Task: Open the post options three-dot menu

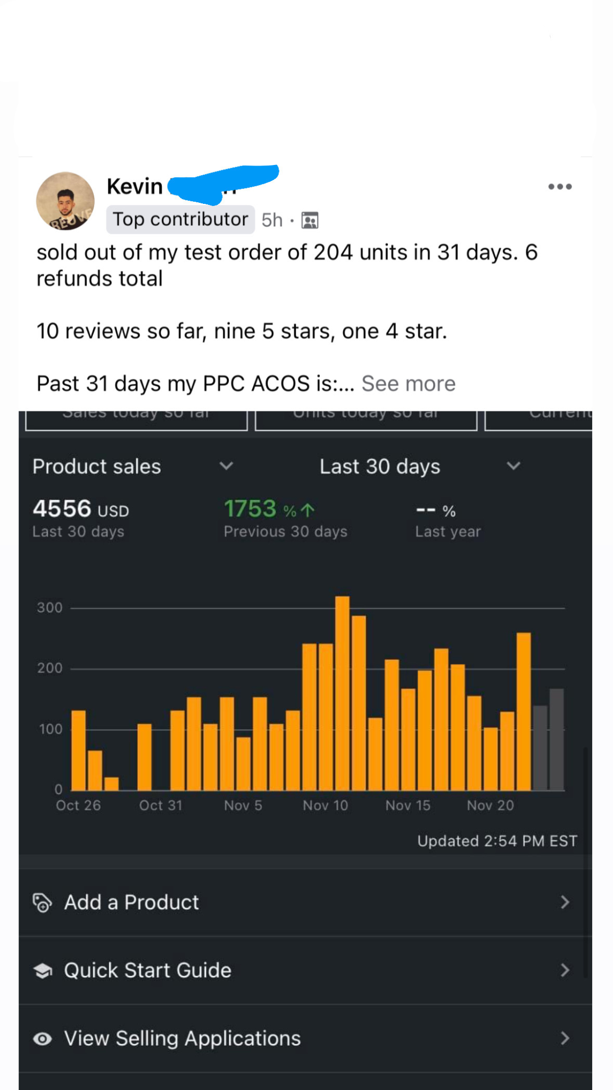Action: tap(559, 186)
